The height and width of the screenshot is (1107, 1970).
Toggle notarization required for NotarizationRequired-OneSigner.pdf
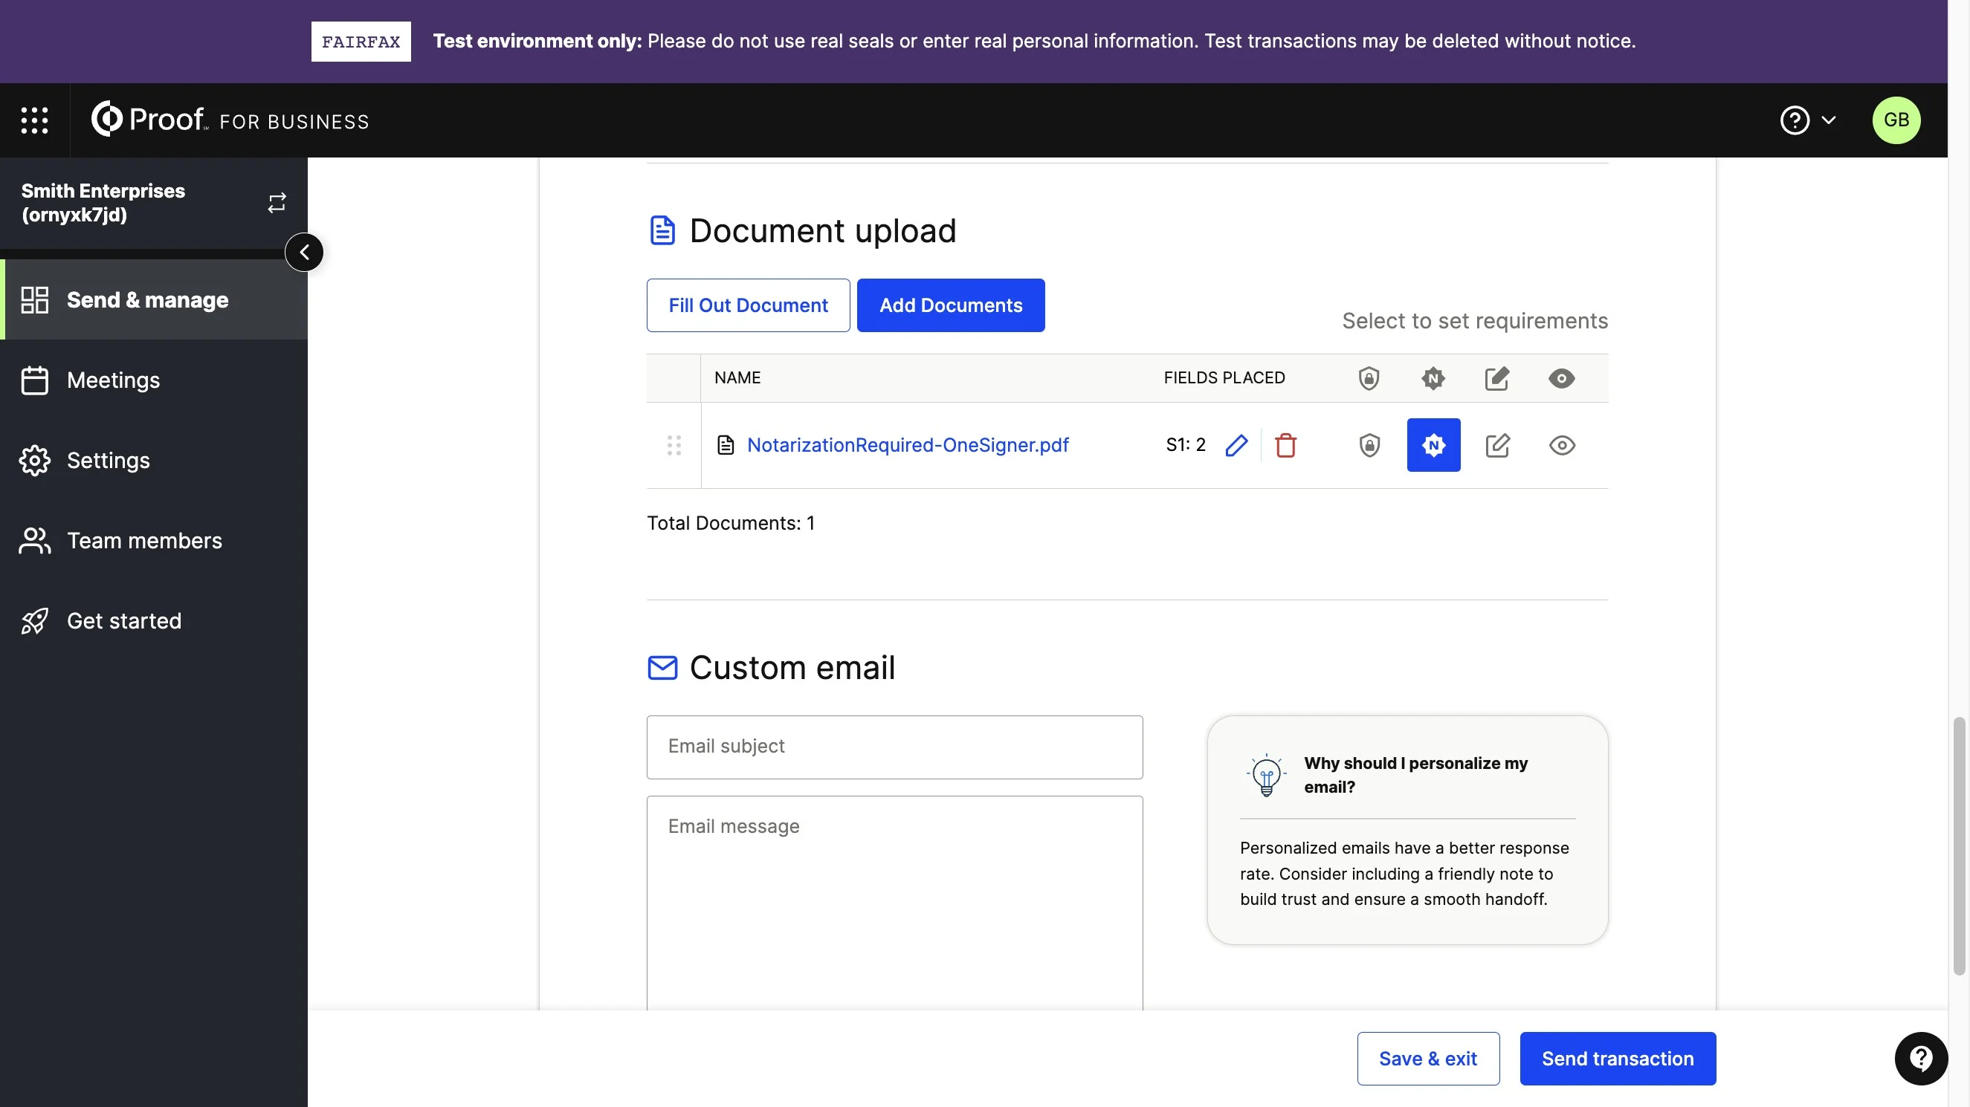click(1433, 445)
